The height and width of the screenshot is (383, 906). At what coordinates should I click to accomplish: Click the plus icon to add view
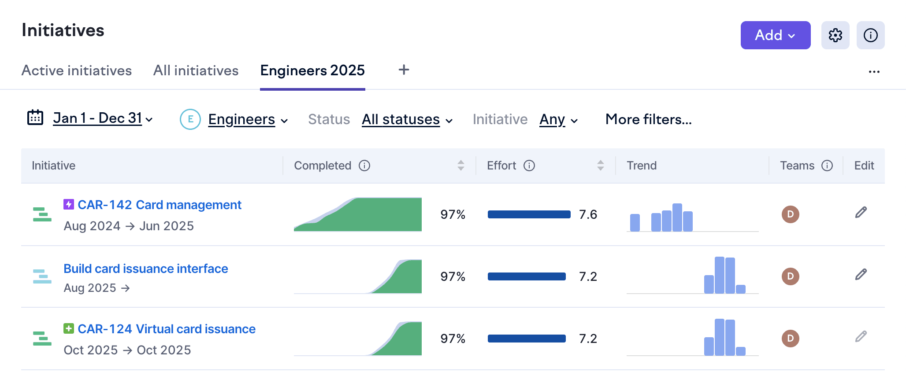(x=404, y=70)
